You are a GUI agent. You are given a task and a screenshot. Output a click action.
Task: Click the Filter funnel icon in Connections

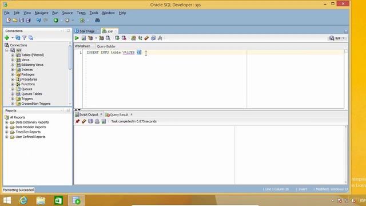[24, 38]
